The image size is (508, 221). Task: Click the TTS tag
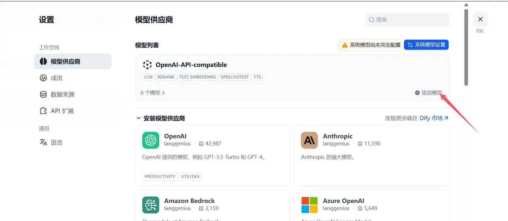click(258, 77)
